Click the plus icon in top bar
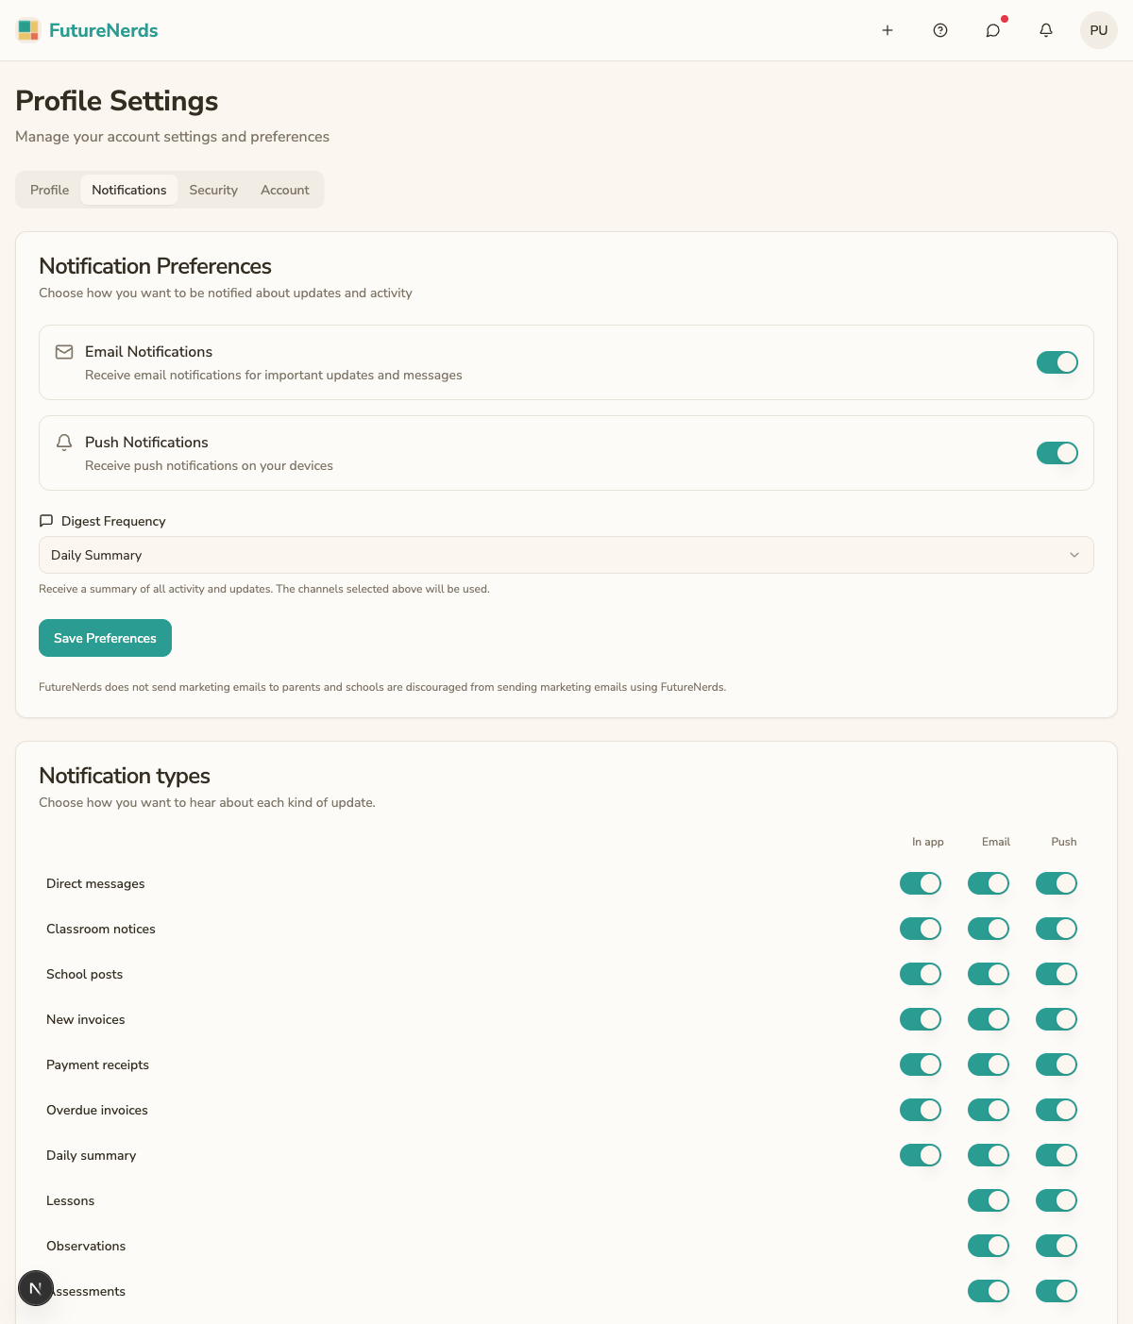 pyautogui.click(x=888, y=30)
